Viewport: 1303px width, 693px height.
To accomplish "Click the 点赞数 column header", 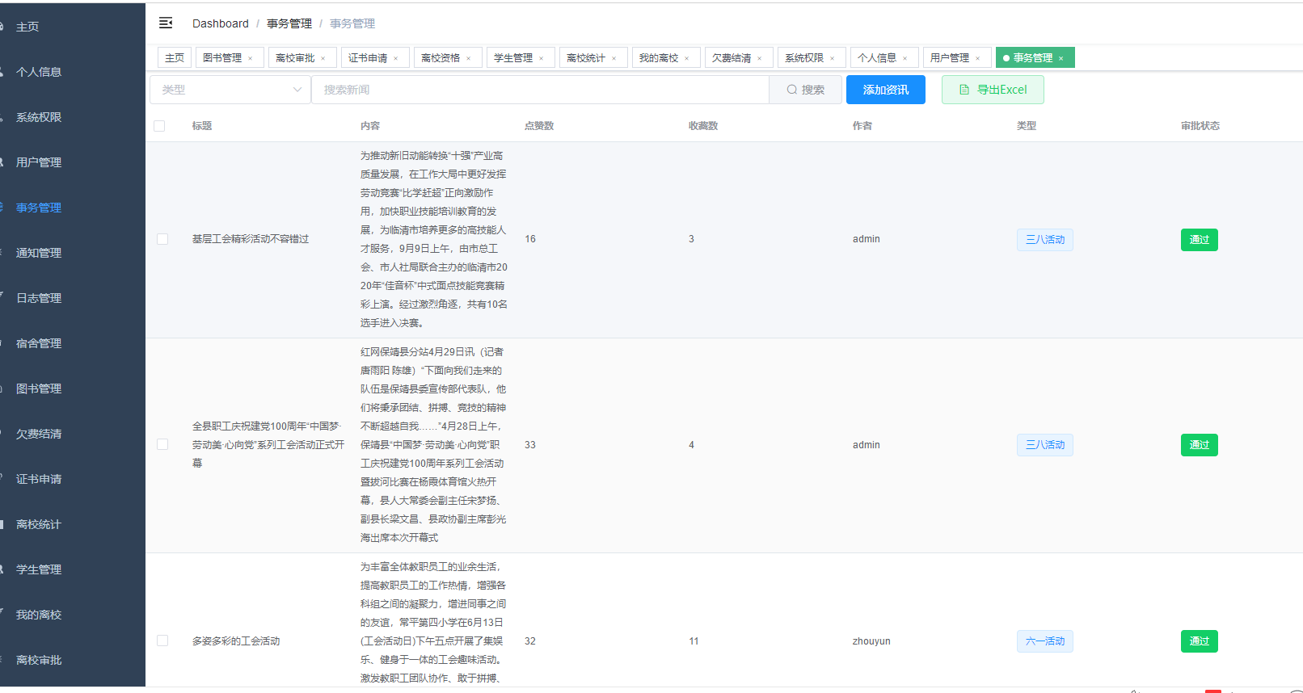I will coord(539,126).
